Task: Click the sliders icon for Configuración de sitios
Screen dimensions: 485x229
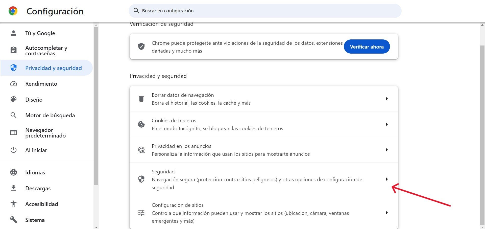Action: coord(141,213)
